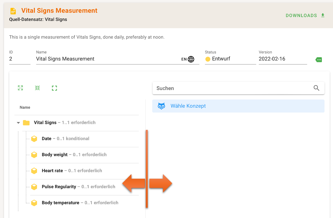Toggle fullscreen view icon
The height and width of the screenshot is (218, 333).
54,88
